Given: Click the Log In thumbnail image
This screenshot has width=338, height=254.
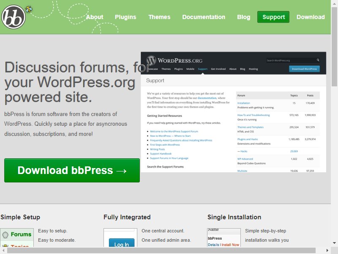Looking at the screenshot, I should [x=120, y=237].
